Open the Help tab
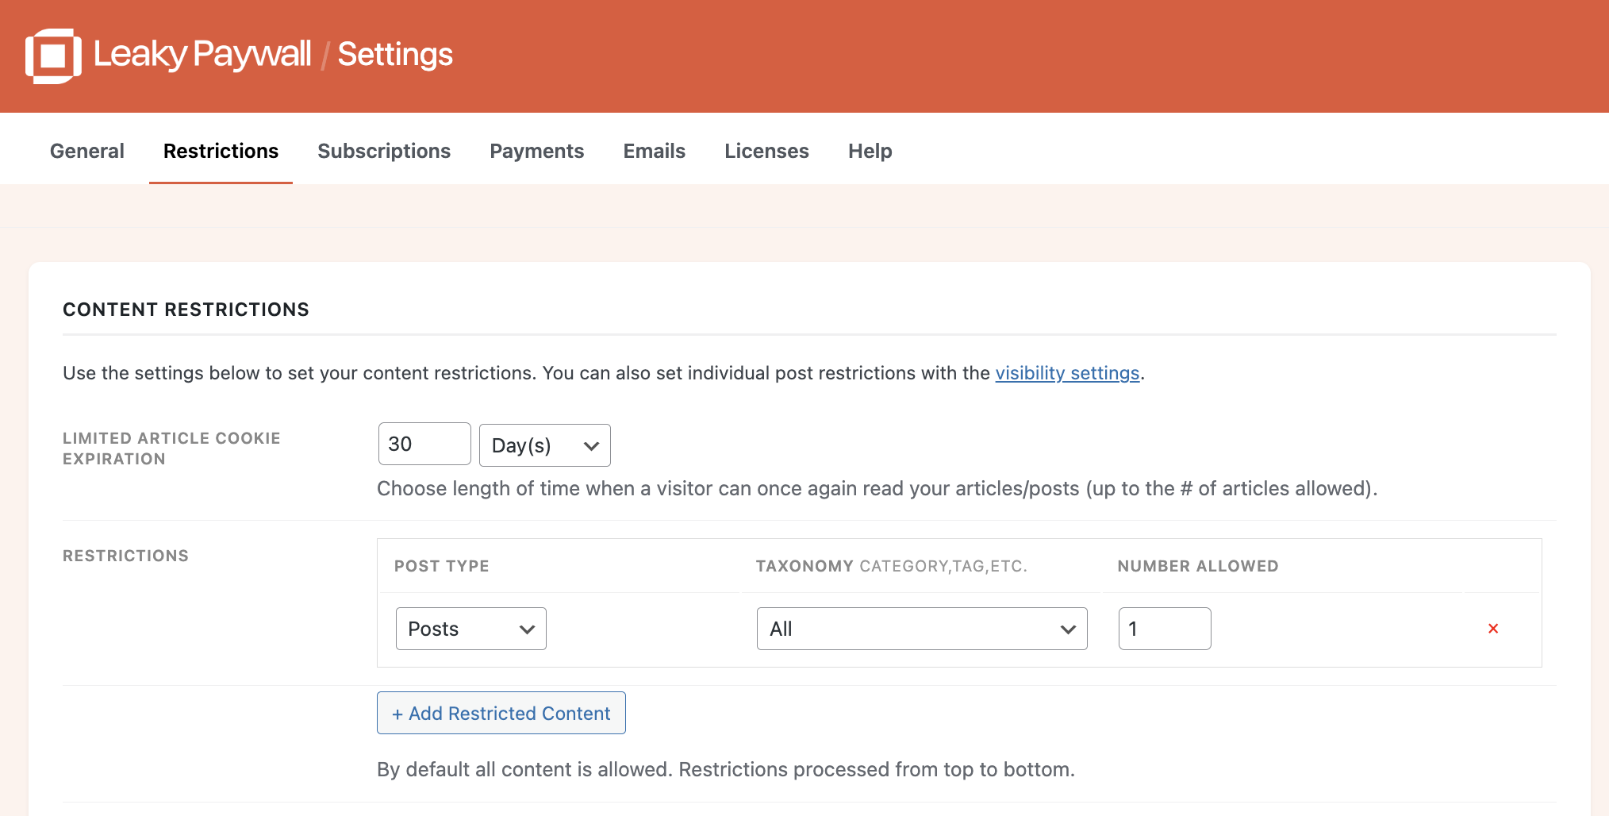The height and width of the screenshot is (816, 1609). pos(870,151)
